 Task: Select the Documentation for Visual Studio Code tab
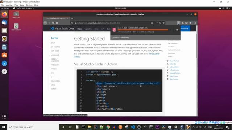pyautogui.click(x=56, y=18)
